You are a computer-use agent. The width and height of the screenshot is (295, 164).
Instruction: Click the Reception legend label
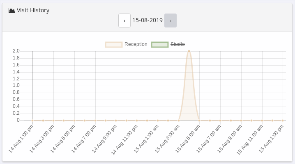click(136, 44)
